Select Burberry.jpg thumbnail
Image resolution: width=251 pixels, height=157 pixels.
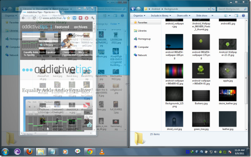(201, 96)
